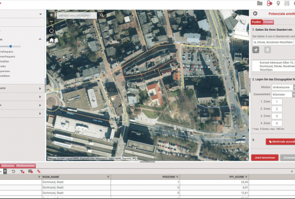Screen dimensions: 295x199
Task: Open the Adressen tab
Action: (x=8, y=166)
